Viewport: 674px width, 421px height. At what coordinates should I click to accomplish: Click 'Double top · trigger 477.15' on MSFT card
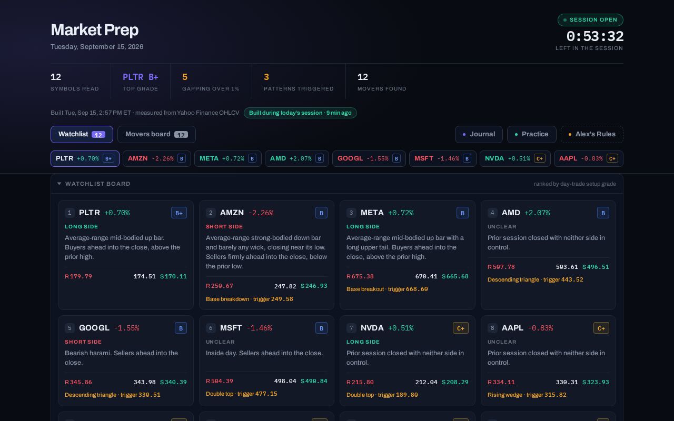tap(242, 394)
